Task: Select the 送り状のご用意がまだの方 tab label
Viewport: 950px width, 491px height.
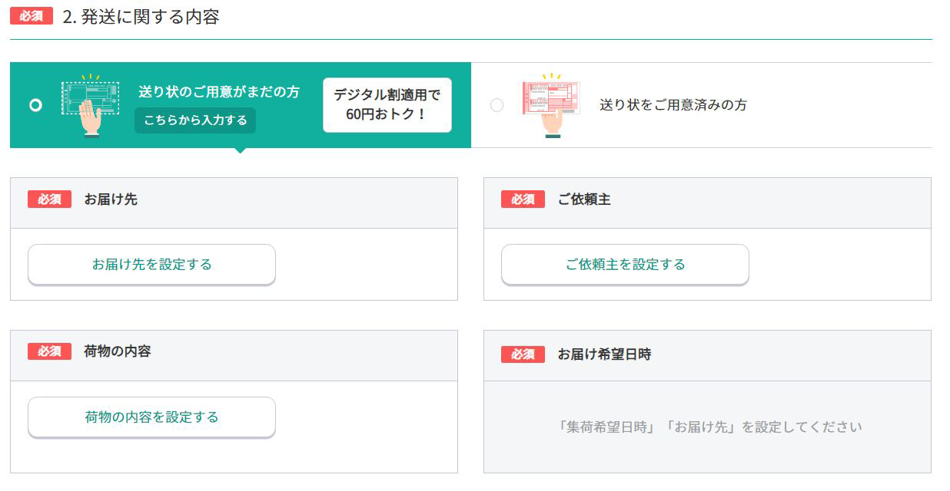Action: coord(219,92)
